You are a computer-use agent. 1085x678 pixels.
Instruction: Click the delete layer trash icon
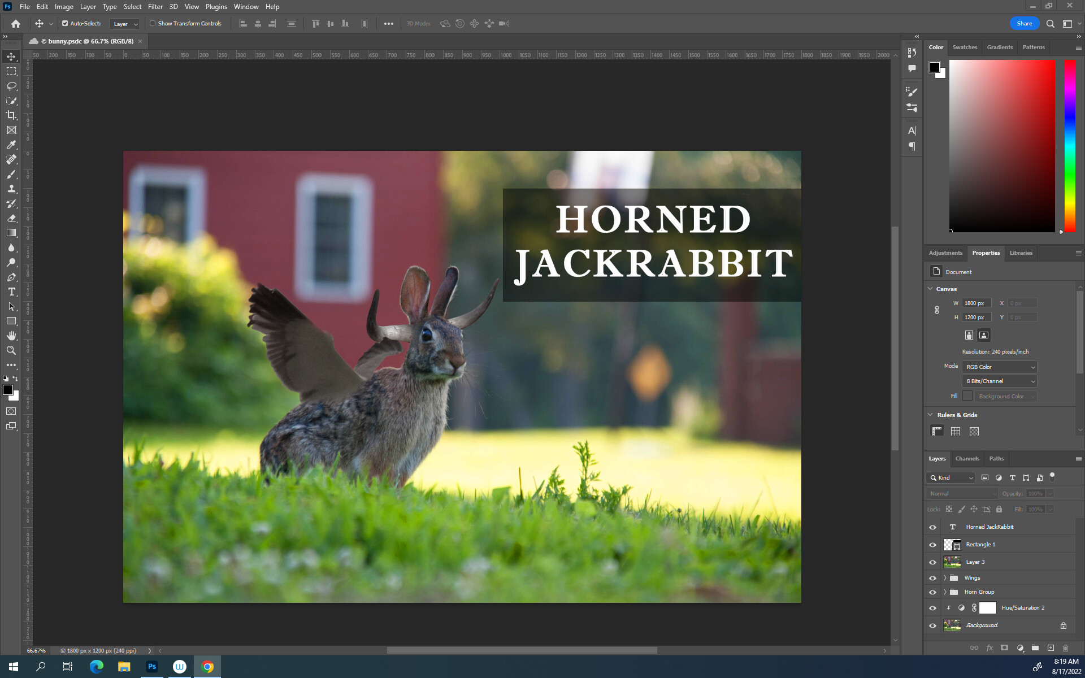point(1065,648)
